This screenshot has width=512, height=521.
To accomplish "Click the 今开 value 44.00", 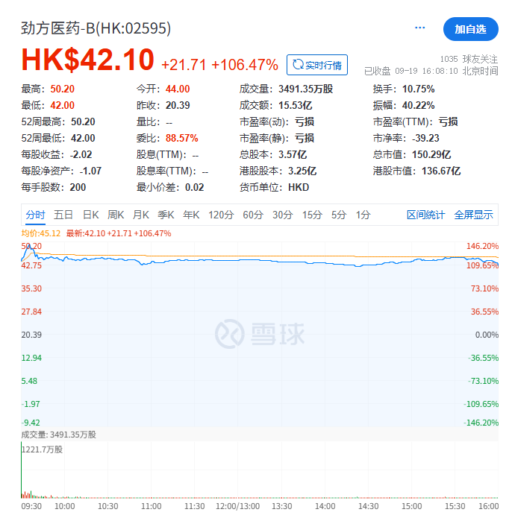I will 178,89.
